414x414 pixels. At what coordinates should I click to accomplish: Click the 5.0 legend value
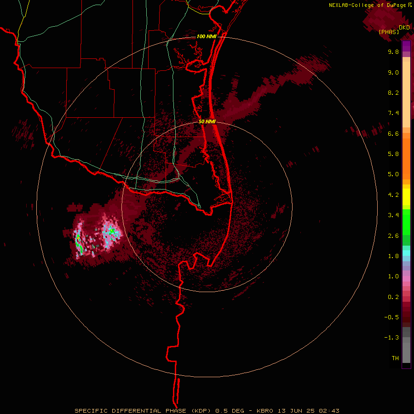(393, 174)
